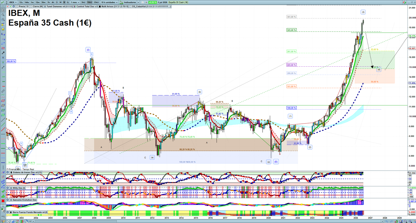Select the segment line drawing tool
416x223 pixels.
[x=3, y=67]
